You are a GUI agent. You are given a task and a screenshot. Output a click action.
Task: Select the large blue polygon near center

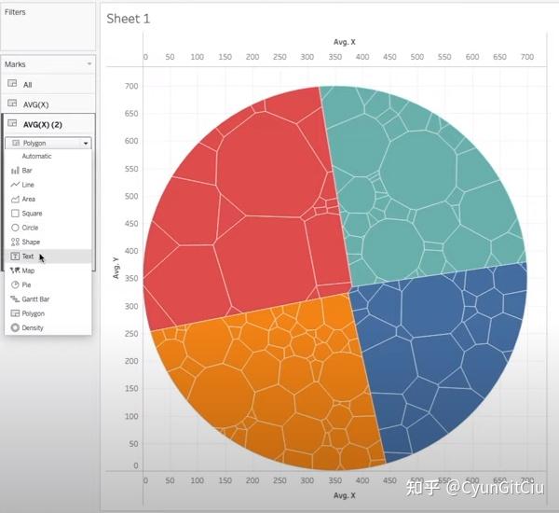(431, 309)
